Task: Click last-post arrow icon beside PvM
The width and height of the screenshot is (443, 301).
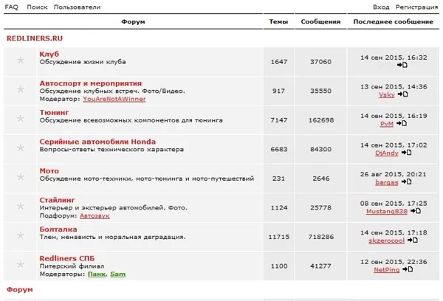Action: (402, 124)
